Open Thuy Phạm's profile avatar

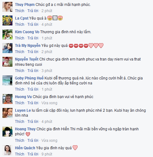[x=7, y=7]
